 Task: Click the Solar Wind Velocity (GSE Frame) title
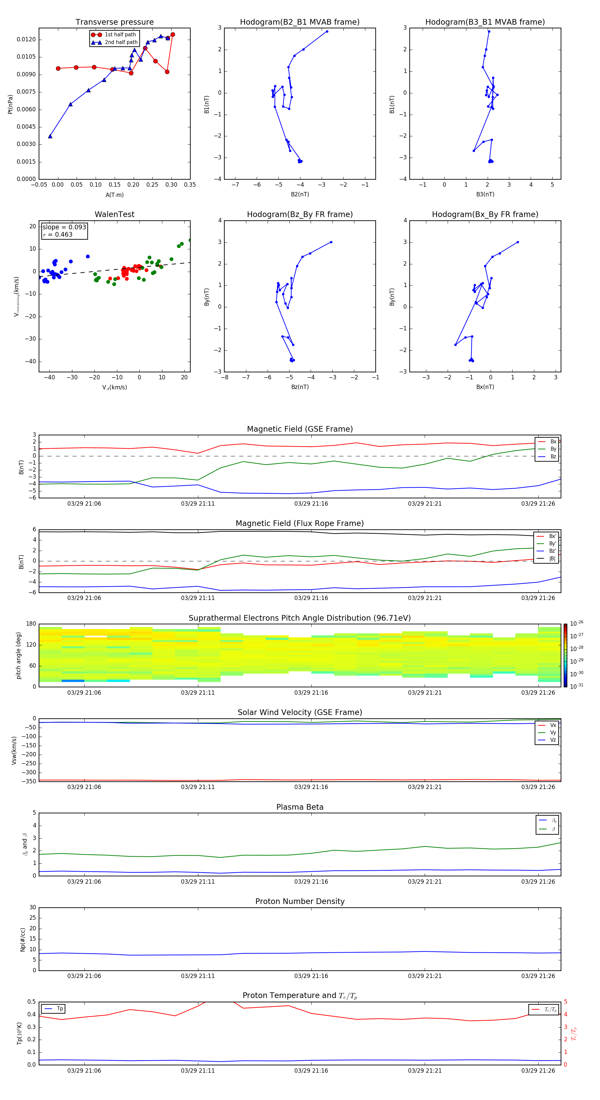(x=300, y=712)
